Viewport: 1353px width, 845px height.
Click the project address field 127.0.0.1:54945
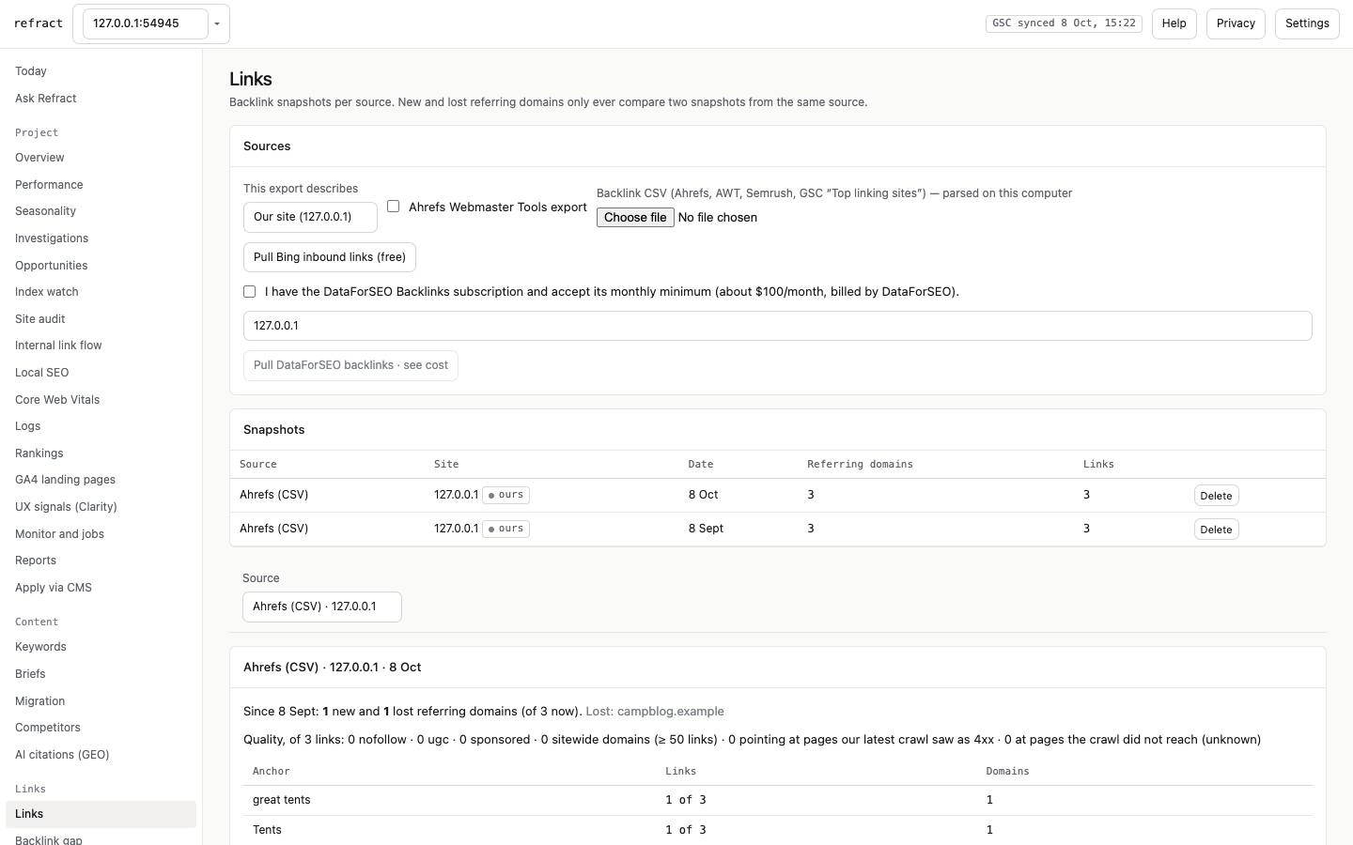tap(146, 23)
